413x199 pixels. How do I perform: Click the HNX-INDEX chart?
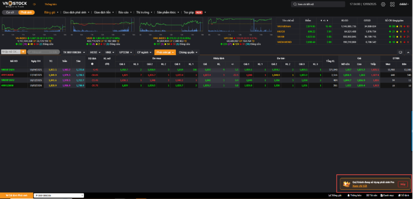pyautogui.click(x=171, y=25)
